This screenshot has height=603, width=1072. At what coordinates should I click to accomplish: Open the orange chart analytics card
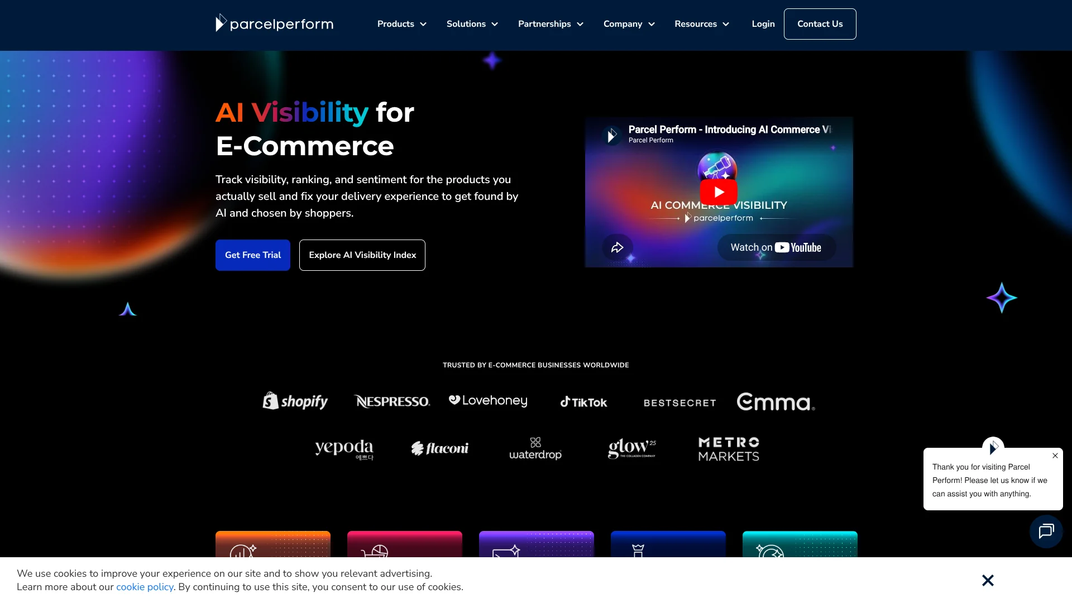click(273, 544)
